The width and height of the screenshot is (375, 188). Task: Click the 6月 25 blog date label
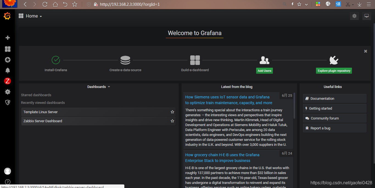click(x=287, y=95)
